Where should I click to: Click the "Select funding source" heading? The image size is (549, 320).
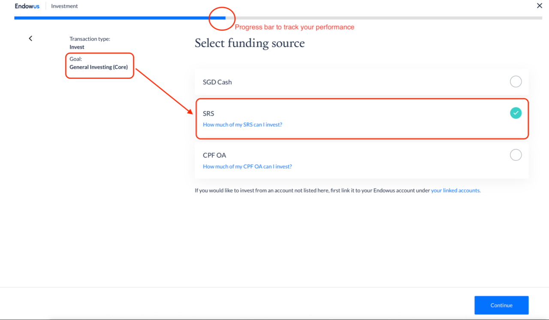(250, 43)
